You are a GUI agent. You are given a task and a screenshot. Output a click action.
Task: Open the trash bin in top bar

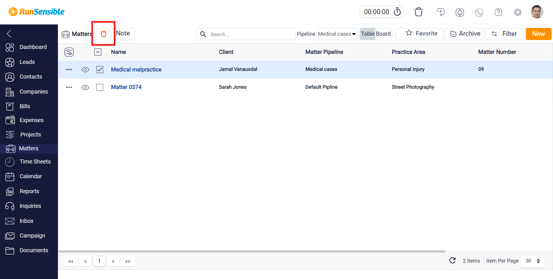tap(418, 12)
